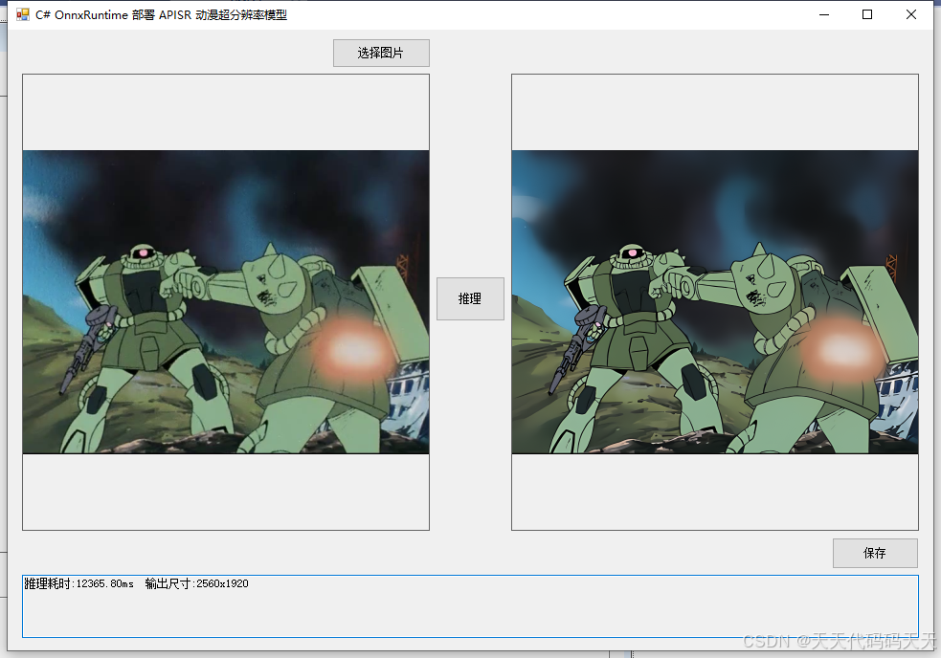Click the 保存 save button
Viewport: 941px width, 658px height.
pyautogui.click(x=875, y=553)
